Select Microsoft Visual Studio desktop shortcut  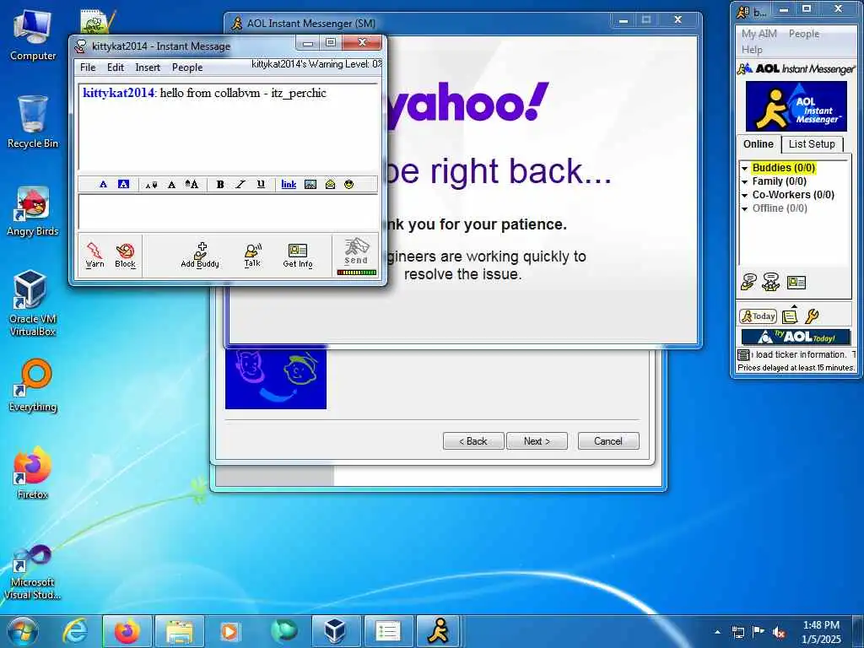pos(33,572)
